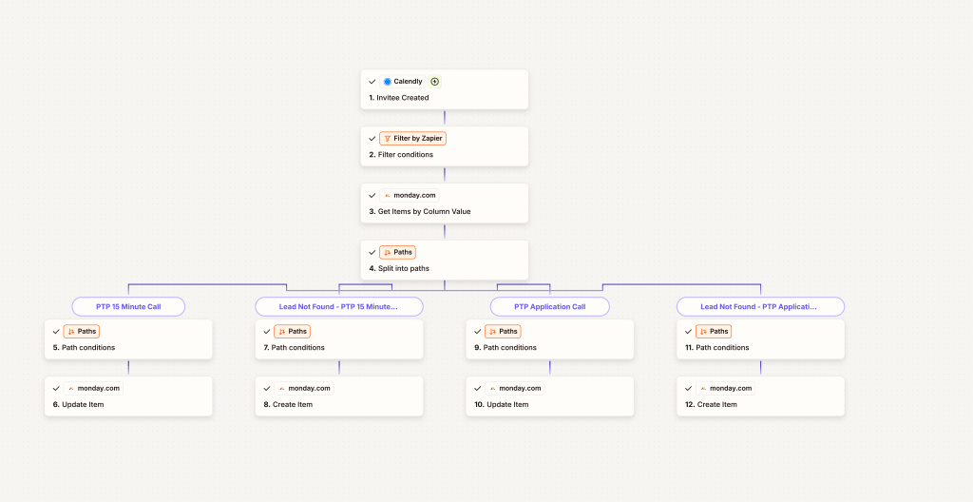Click the monday.com badge in step 12

pos(725,389)
